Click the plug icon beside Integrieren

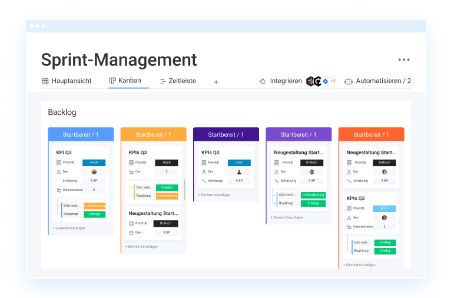pyautogui.click(x=263, y=81)
